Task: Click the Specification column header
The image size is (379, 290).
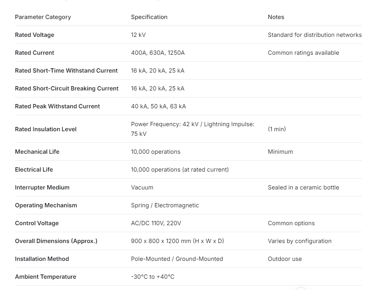Action: 149,17
